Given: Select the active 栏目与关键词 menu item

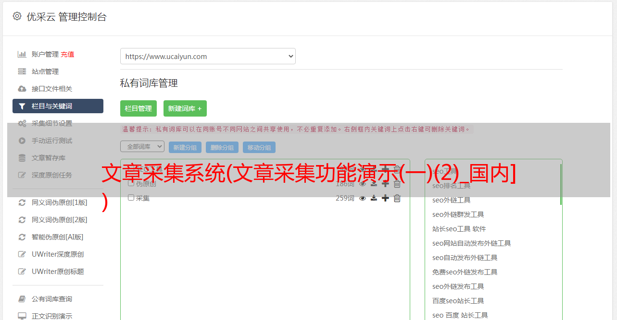Looking at the screenshot, I should click(58, 106).
